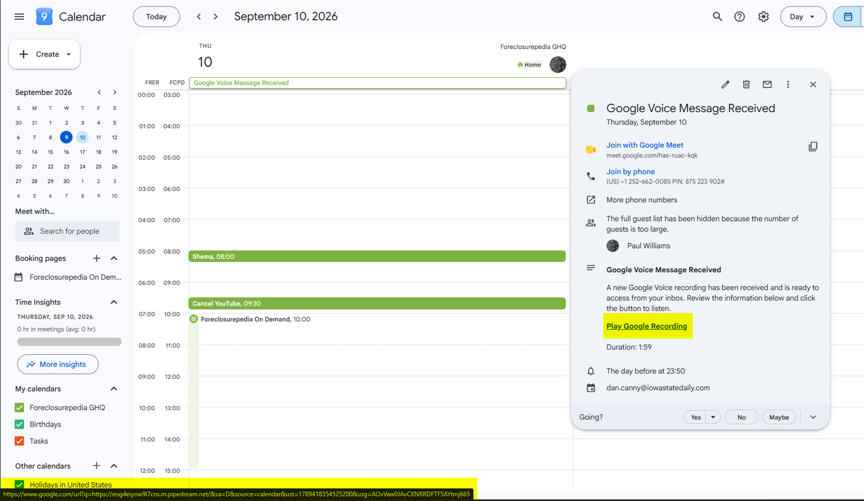864x501 pixels.
Task: Click the green event color dot
Action: click(x=591, y=109)
